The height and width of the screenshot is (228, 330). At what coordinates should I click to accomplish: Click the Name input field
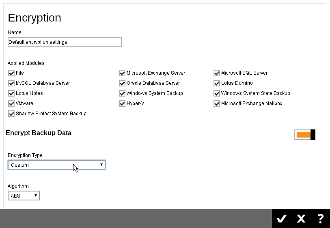[65, 42]
